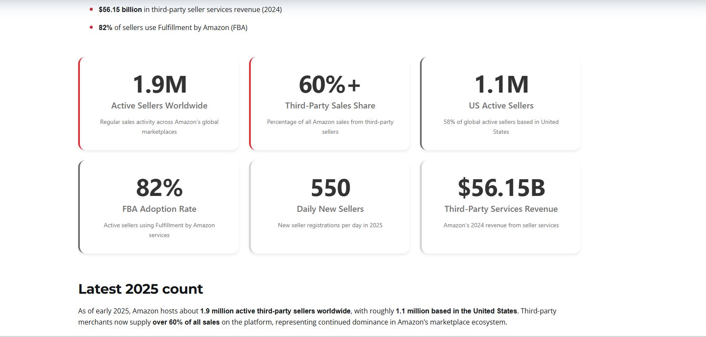Click 'Regular sales activity across Amazon's global marketplaces' text
The height and width of the screenshot is (337, 706).
click(159, 127)
